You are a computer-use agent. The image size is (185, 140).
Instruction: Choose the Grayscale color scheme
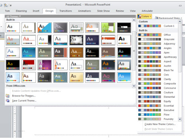tap(158, 39)
